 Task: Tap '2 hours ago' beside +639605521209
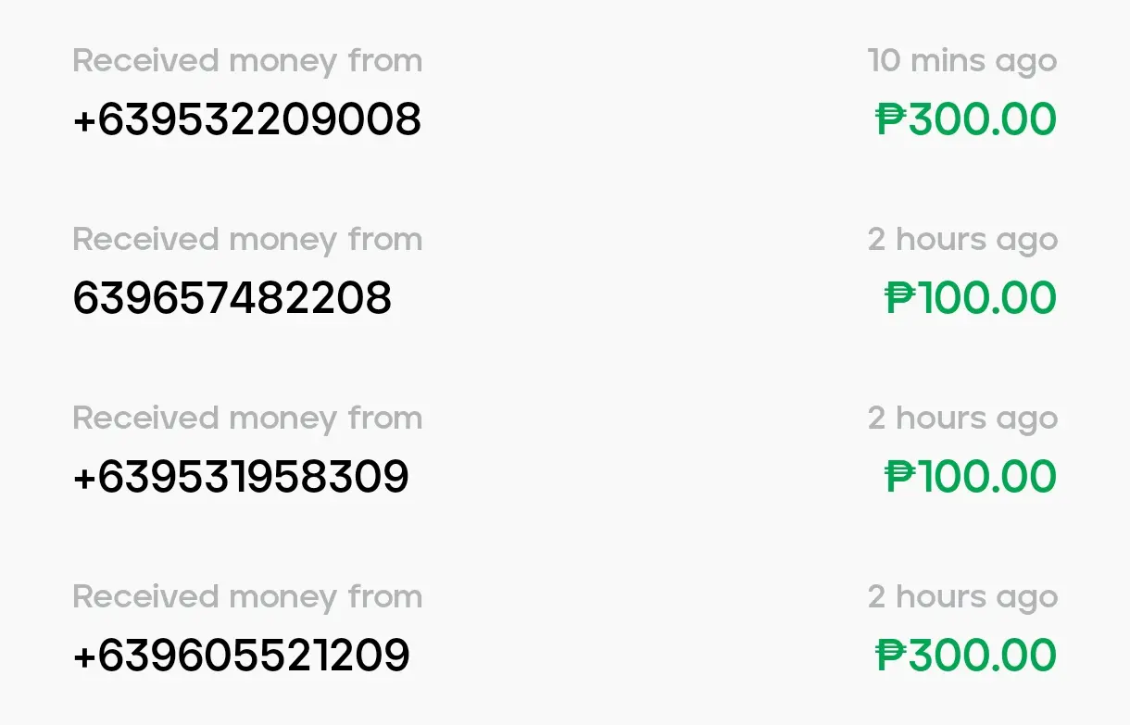click(x=962, y=598)
